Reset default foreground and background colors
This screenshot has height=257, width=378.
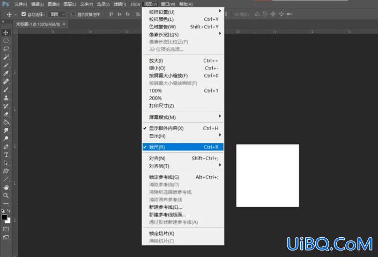[3, 211]
